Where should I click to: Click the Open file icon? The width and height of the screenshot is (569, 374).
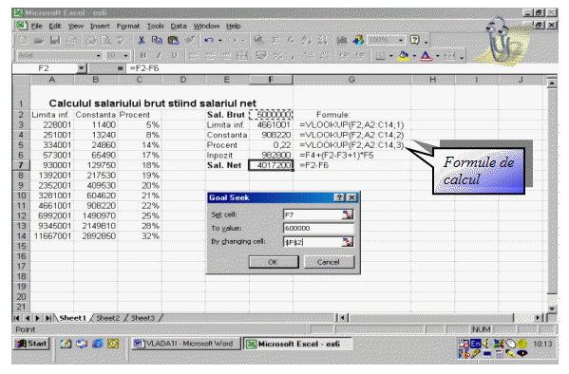point(39,40)
